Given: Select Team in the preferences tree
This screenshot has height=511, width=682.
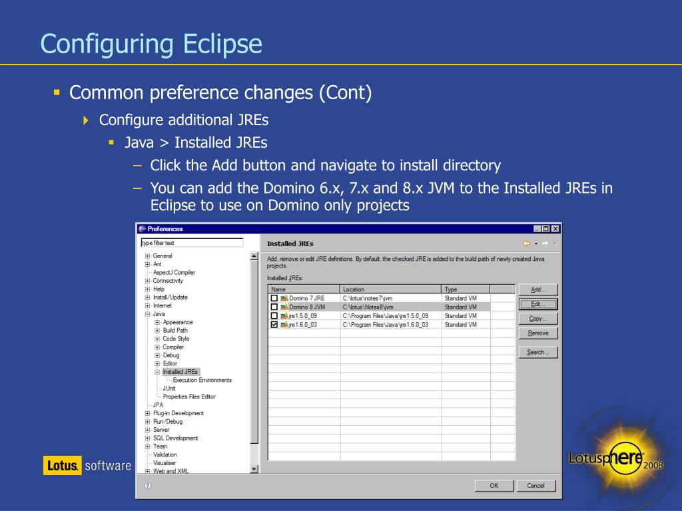Looking at the screenshot, I should click(160, 446).
